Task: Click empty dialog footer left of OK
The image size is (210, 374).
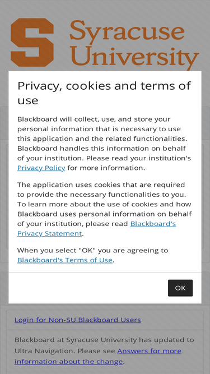Action: [x=88, y=288]
